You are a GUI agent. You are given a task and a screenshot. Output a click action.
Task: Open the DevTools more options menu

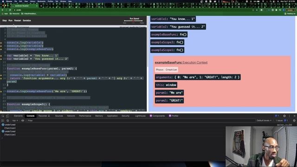(289, 116)
